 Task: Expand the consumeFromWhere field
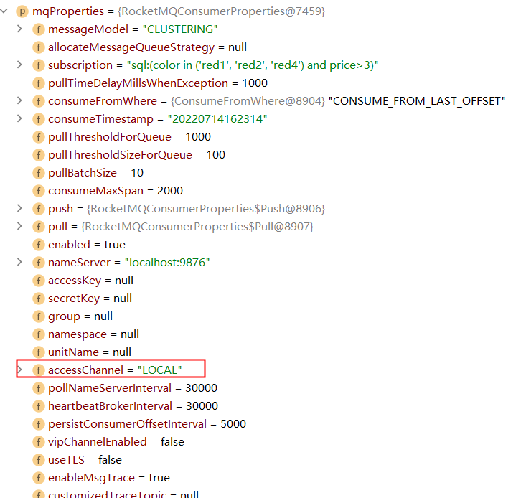pyautogui.click(x=19, y=101)
